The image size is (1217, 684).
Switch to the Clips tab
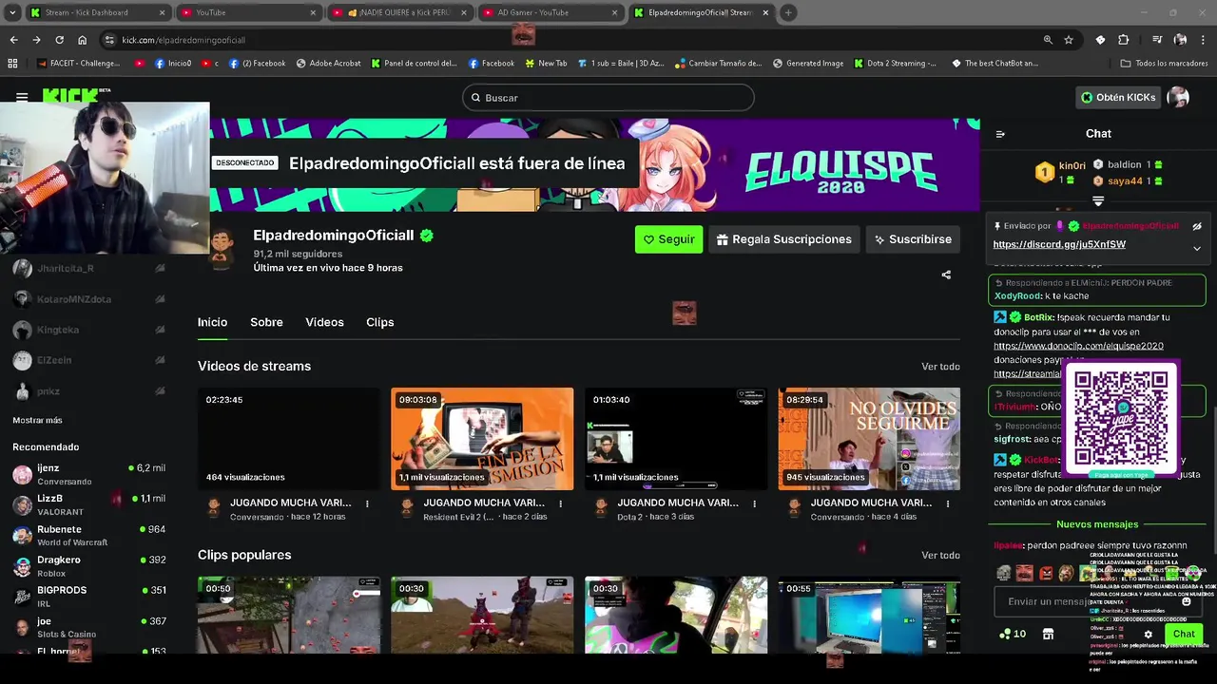[x=379, y=322]
